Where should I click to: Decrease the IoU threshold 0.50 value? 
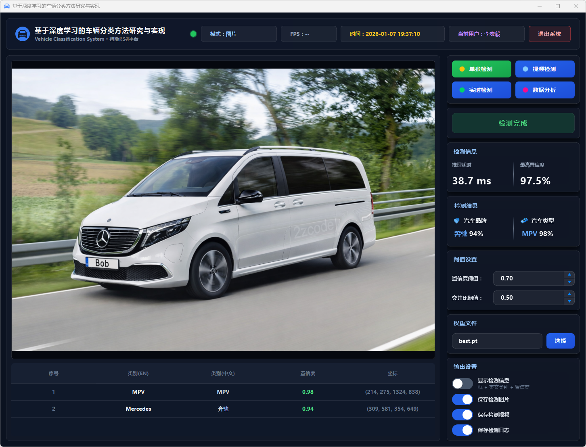569,301
